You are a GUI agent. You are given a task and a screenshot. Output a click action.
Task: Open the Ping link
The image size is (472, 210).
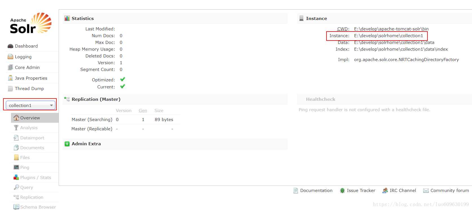[25, 167]
